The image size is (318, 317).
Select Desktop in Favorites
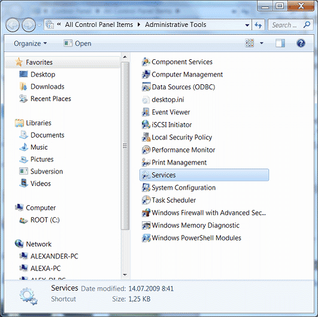43,74
